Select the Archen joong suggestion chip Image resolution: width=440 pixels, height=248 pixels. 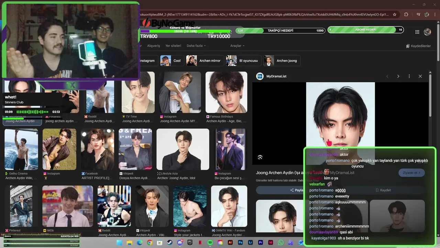pyautogui.click(x=282, y=61)
